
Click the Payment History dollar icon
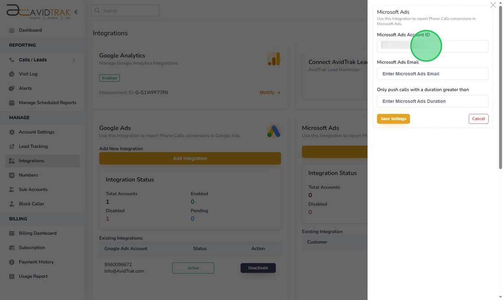(x=12, y=262)
